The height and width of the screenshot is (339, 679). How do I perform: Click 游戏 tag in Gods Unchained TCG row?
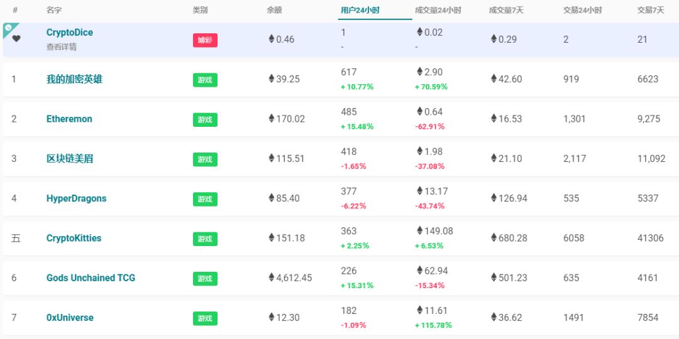205,279
